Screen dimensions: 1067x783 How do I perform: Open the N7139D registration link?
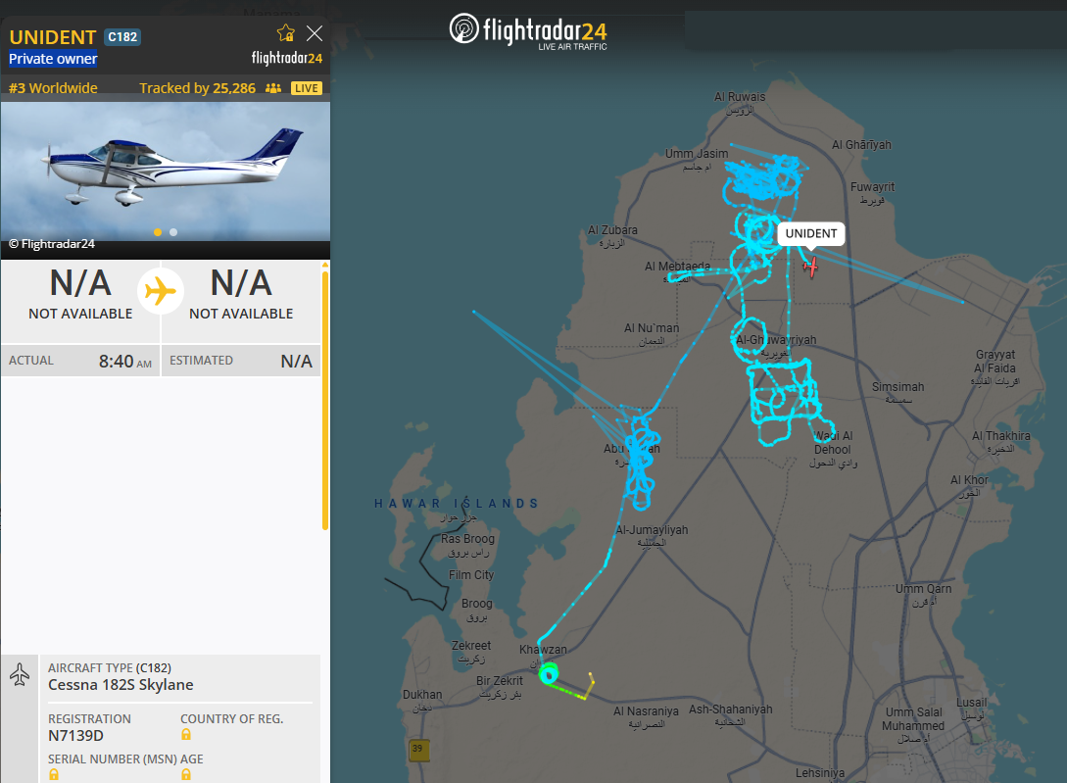75,735
